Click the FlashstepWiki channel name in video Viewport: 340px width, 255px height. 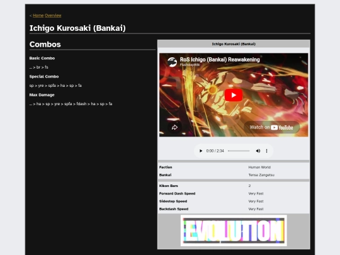(x=190, y=65)
